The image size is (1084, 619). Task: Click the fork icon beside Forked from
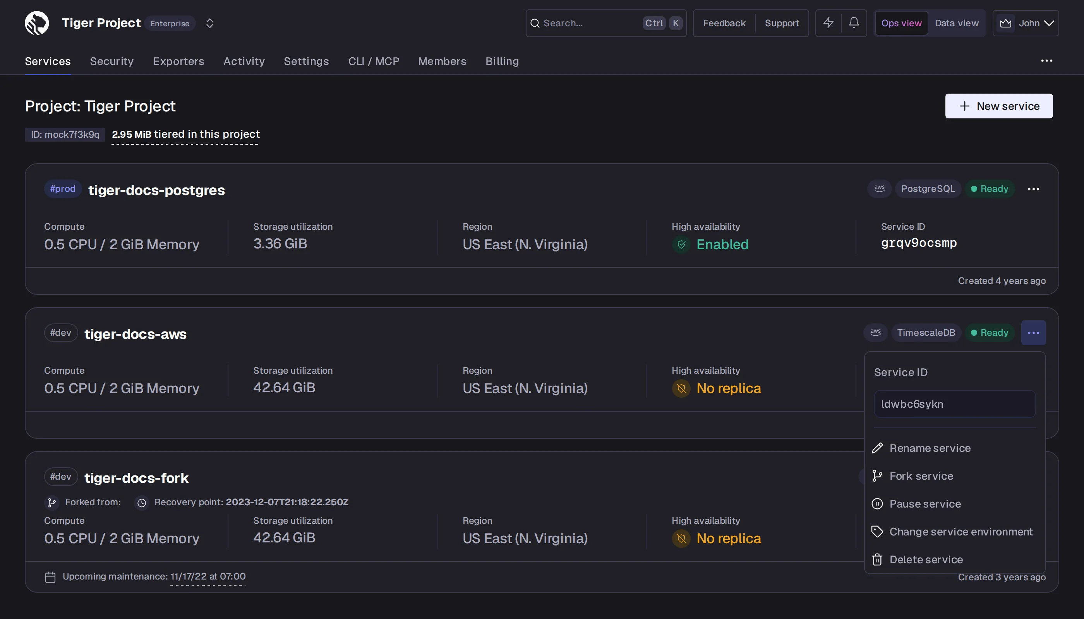tap(52, 503)
